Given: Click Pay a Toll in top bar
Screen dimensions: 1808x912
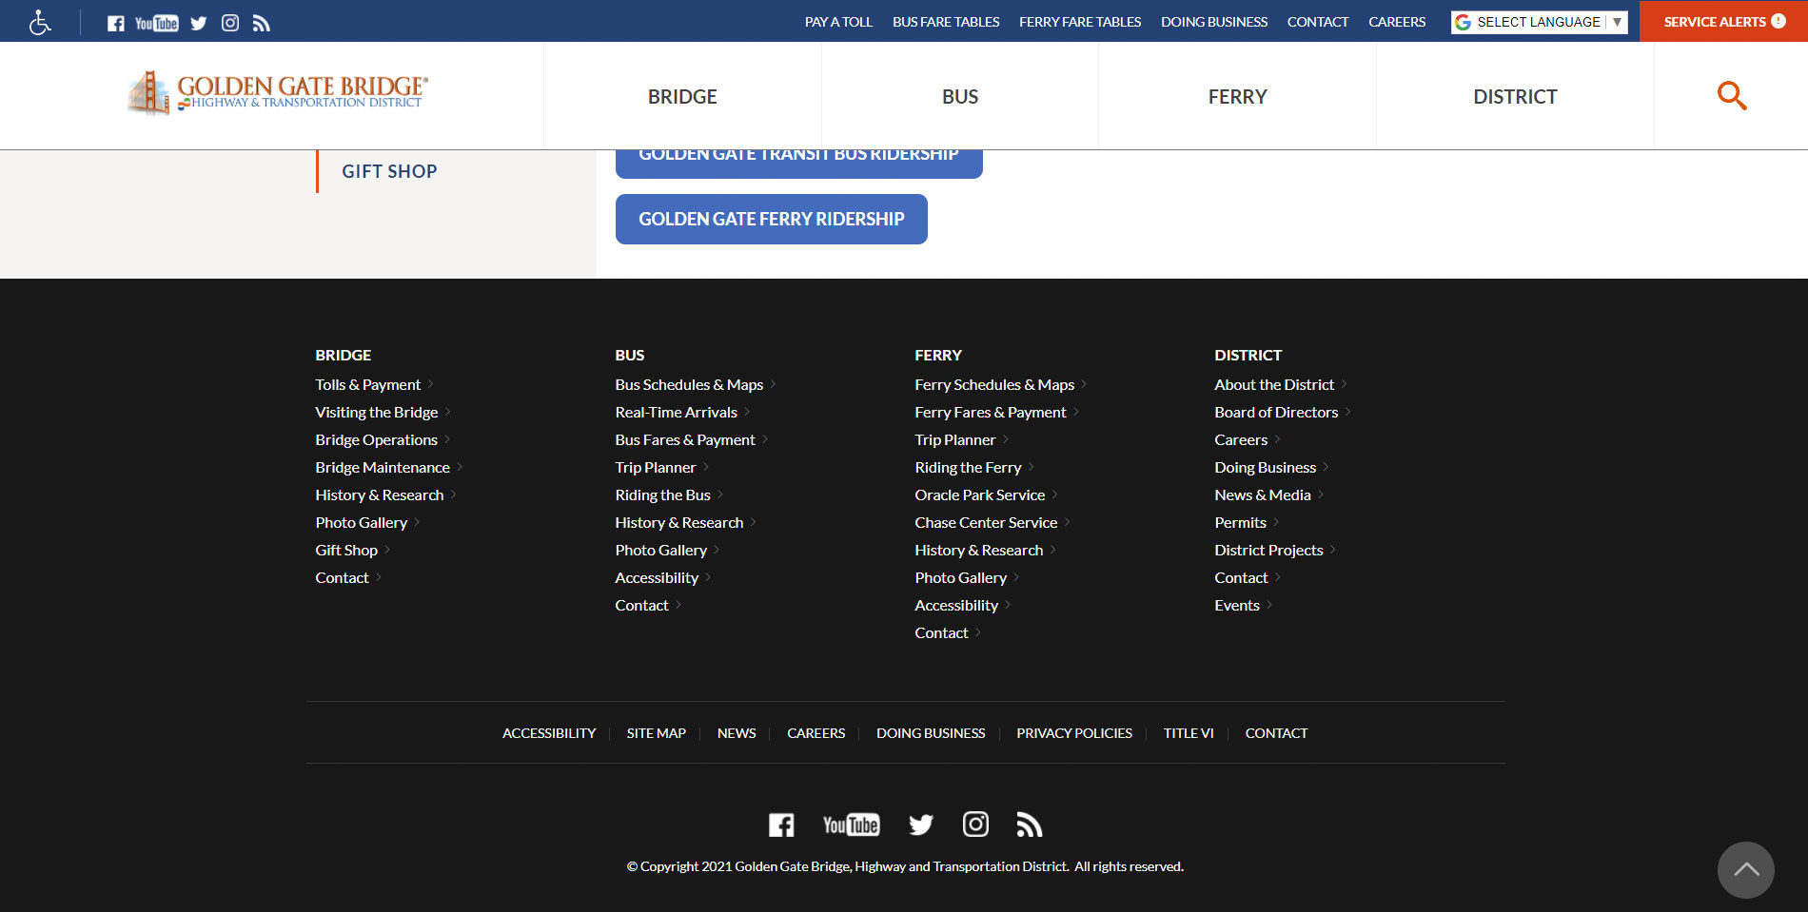Looking at the screenshot, I should tap(838, 22).
